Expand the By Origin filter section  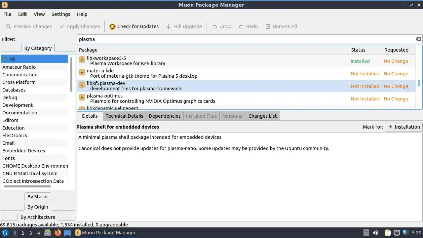pos(38,207)
